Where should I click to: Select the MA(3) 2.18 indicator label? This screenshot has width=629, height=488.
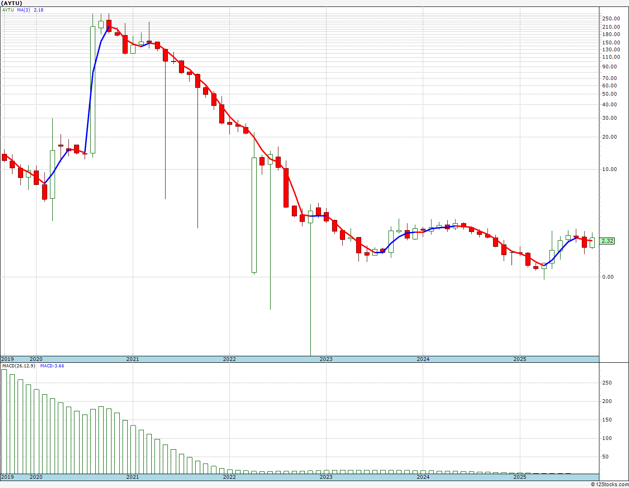30,10
